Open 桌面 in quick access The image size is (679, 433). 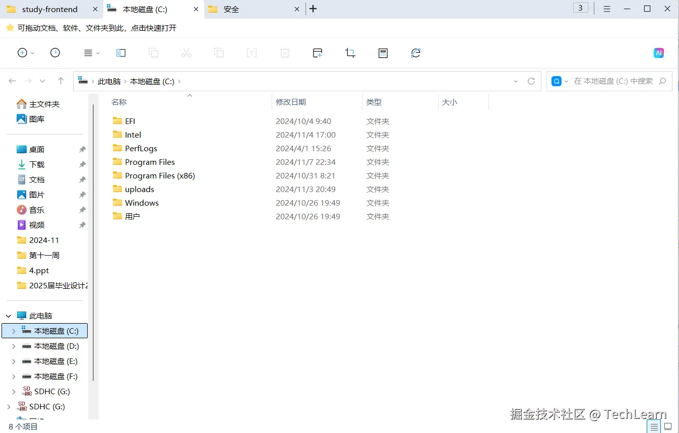point(37,149)
